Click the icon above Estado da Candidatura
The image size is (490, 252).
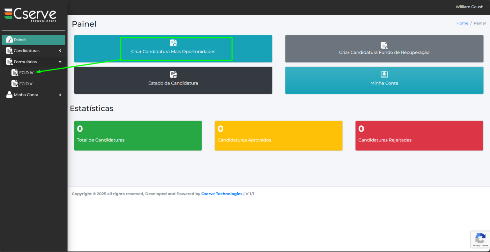(173, 74)
